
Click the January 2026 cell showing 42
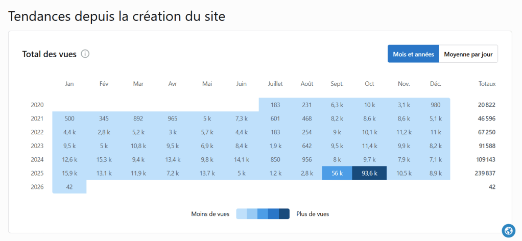point(69,187)
